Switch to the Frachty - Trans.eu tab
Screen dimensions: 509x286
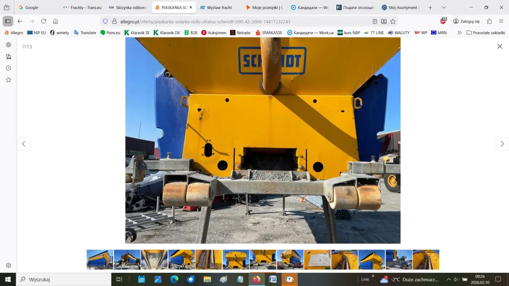pos(83,7)
